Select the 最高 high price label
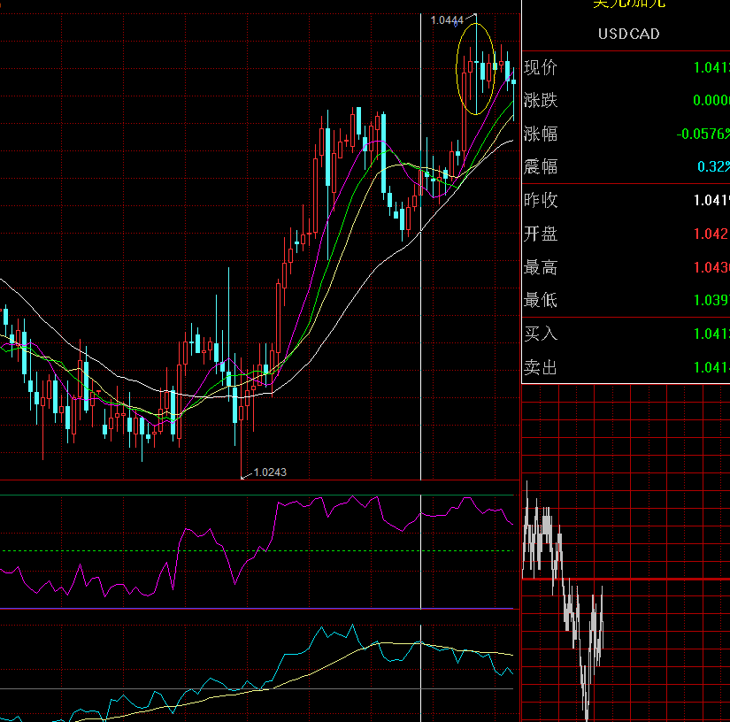 (x=540, y=267)
